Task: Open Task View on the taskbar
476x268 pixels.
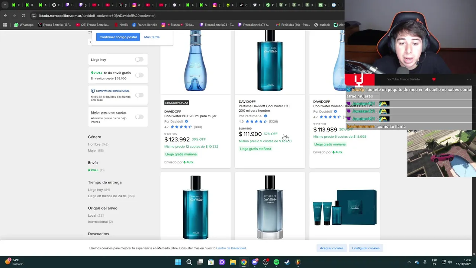Action: click(x=200, y=262)
